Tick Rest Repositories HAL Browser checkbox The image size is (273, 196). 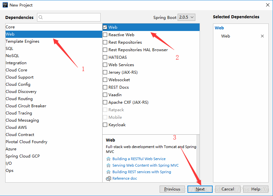(x=105, y=50)
